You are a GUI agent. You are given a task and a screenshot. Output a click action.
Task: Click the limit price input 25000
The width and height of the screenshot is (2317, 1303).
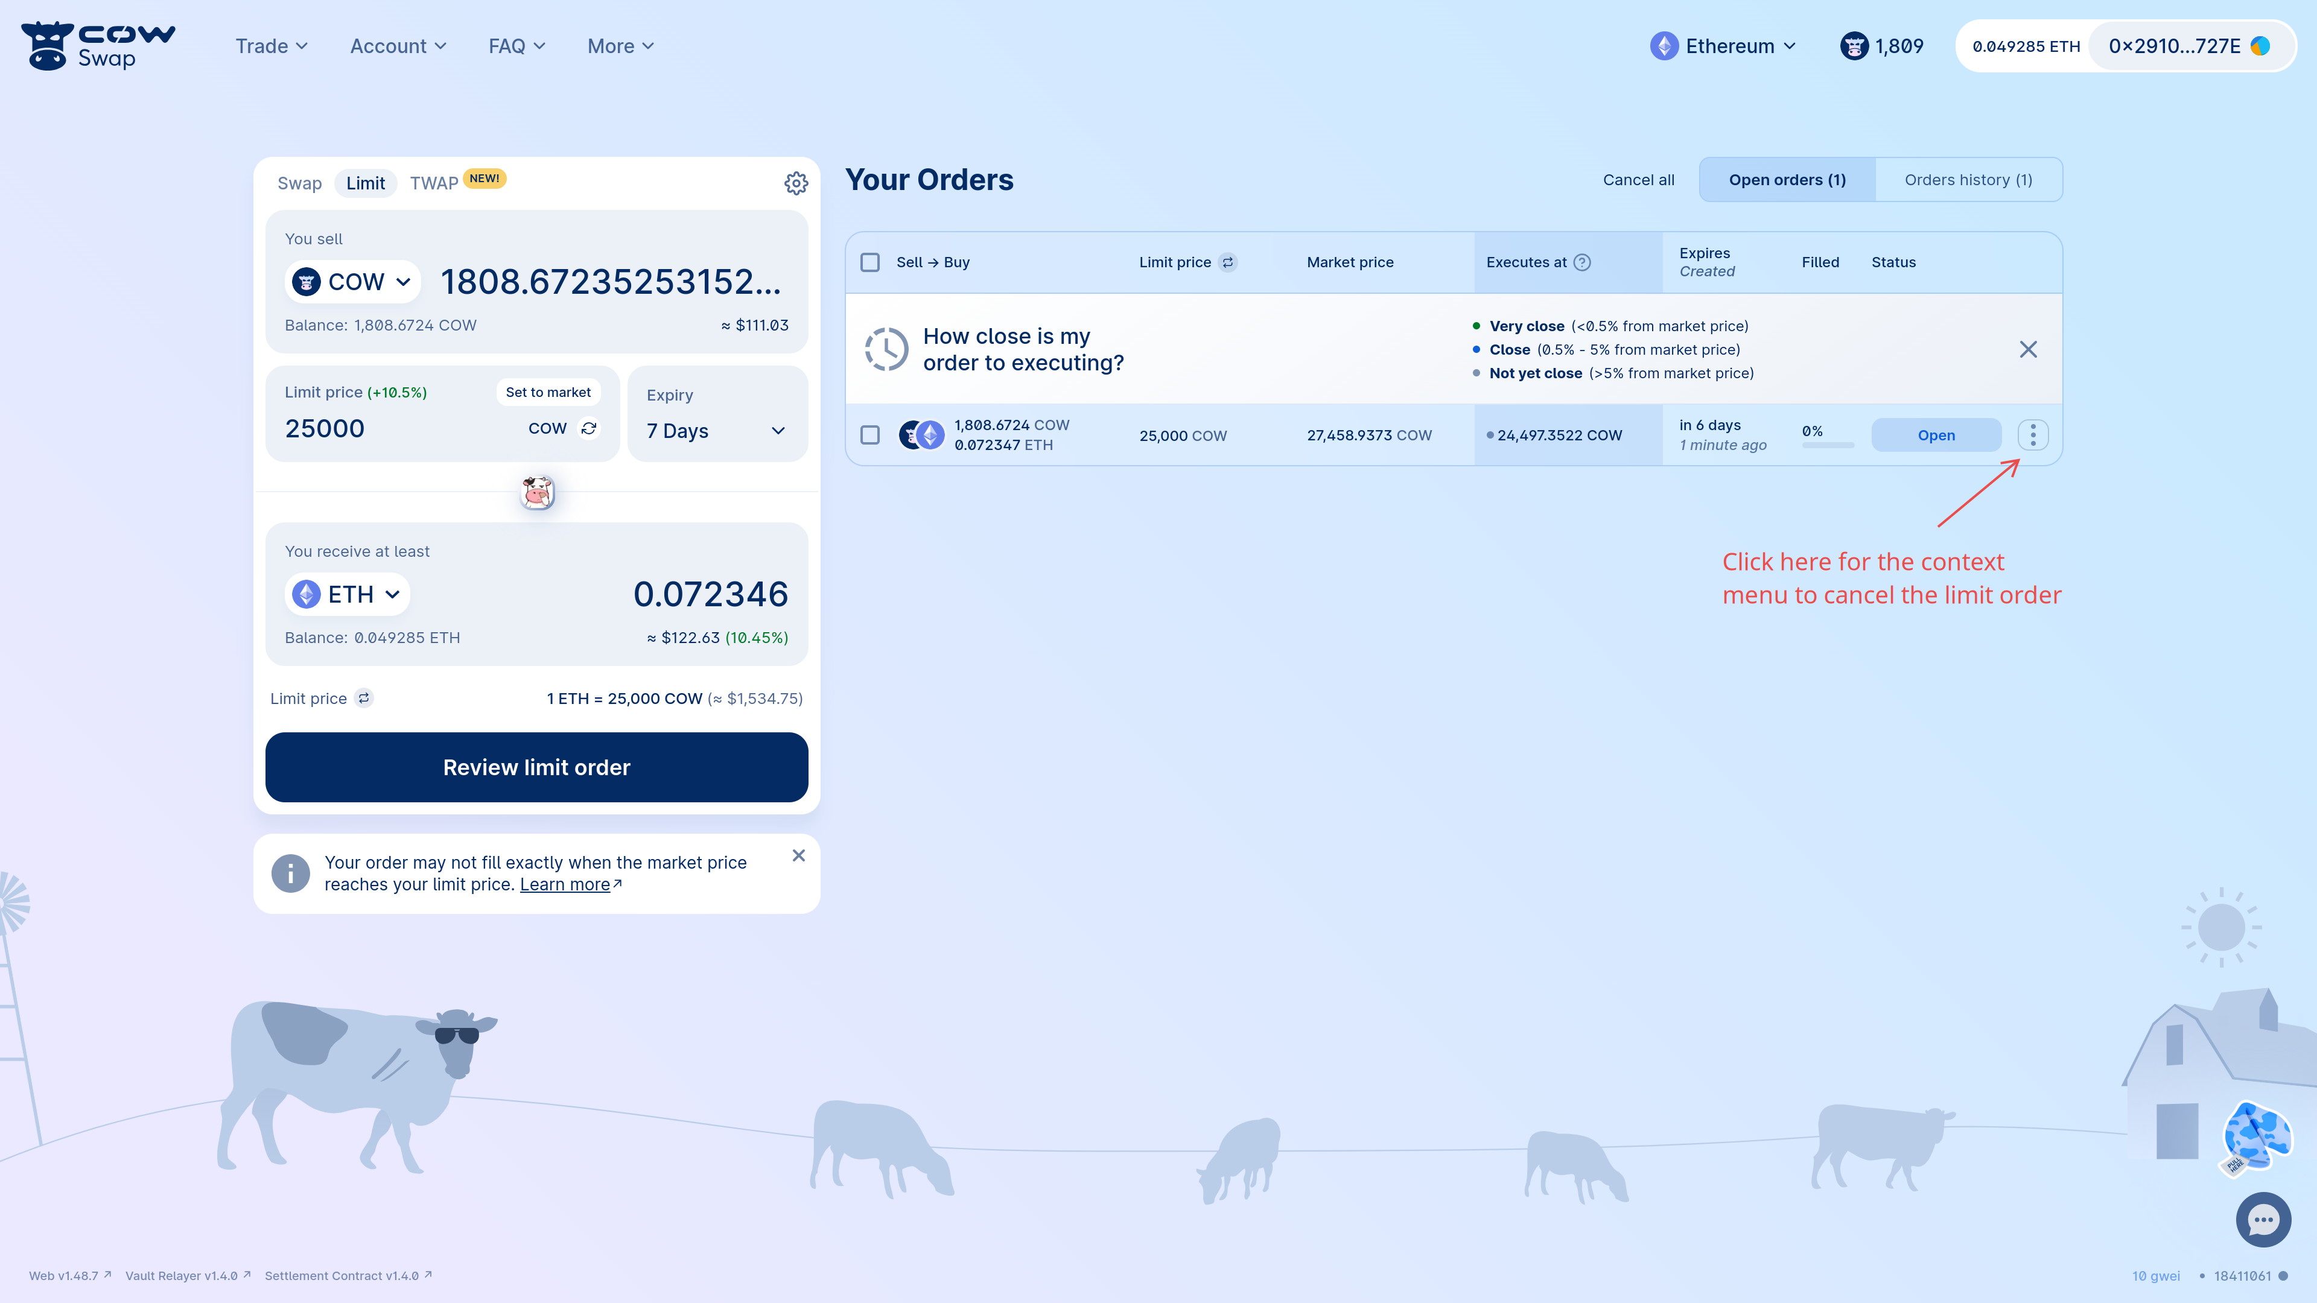coord(326,429)
